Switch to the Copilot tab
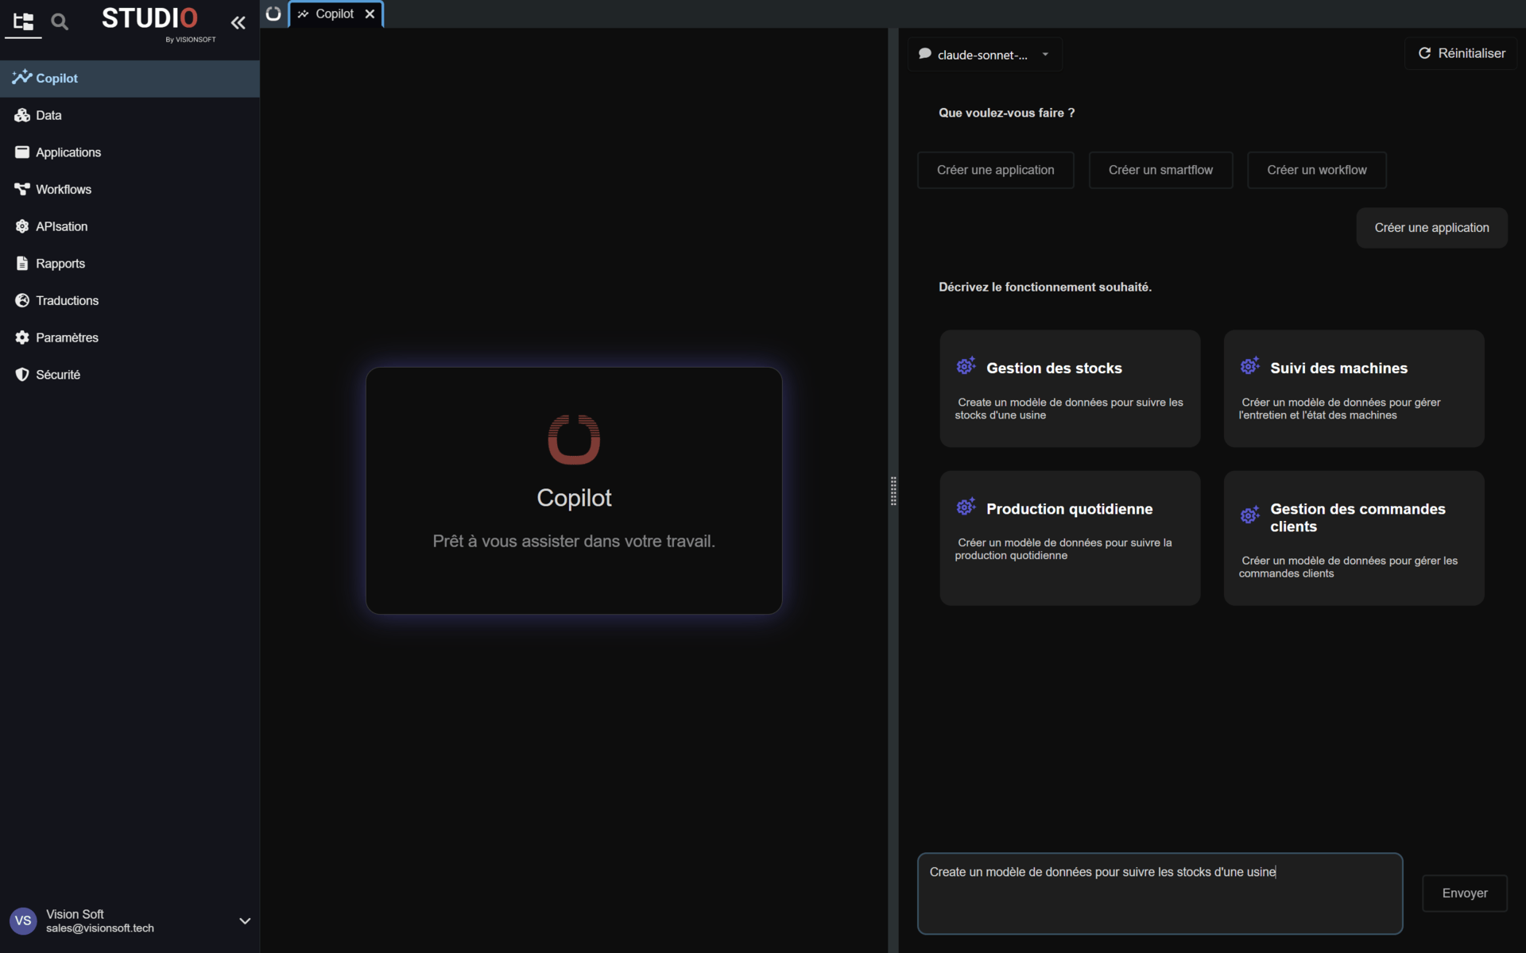 point(334,14)
